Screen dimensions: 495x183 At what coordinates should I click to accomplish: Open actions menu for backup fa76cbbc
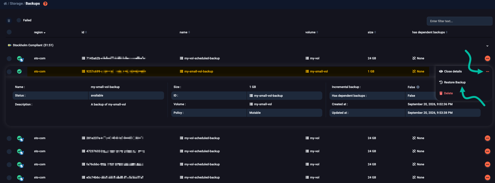tap(488, 164)
